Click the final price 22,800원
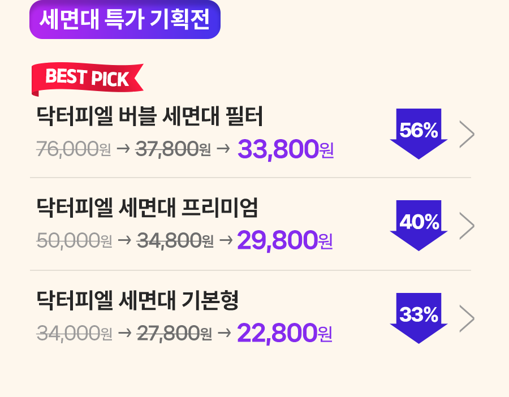The height and width of the screenshot is (397, 509). 284,333
